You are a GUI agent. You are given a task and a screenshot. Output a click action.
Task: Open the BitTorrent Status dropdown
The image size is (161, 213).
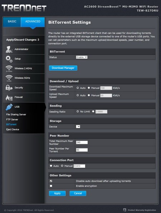pyautogui.click(x=82, y=57)
